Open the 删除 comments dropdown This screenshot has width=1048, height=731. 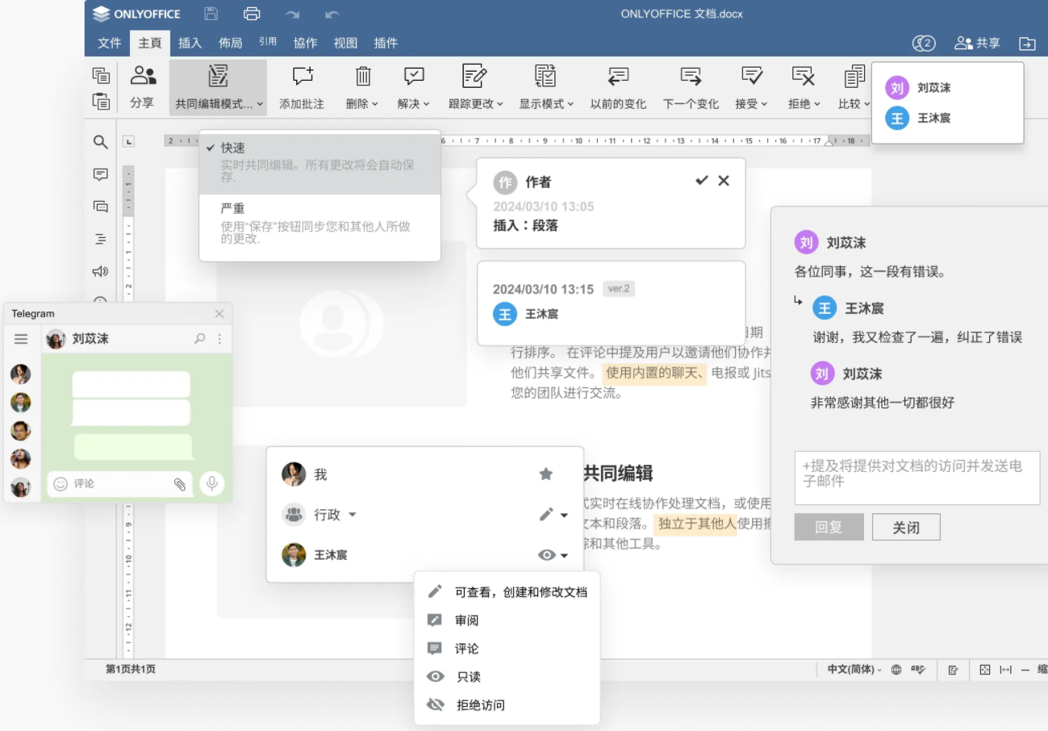pyautogui.click(x=363, y=87)
